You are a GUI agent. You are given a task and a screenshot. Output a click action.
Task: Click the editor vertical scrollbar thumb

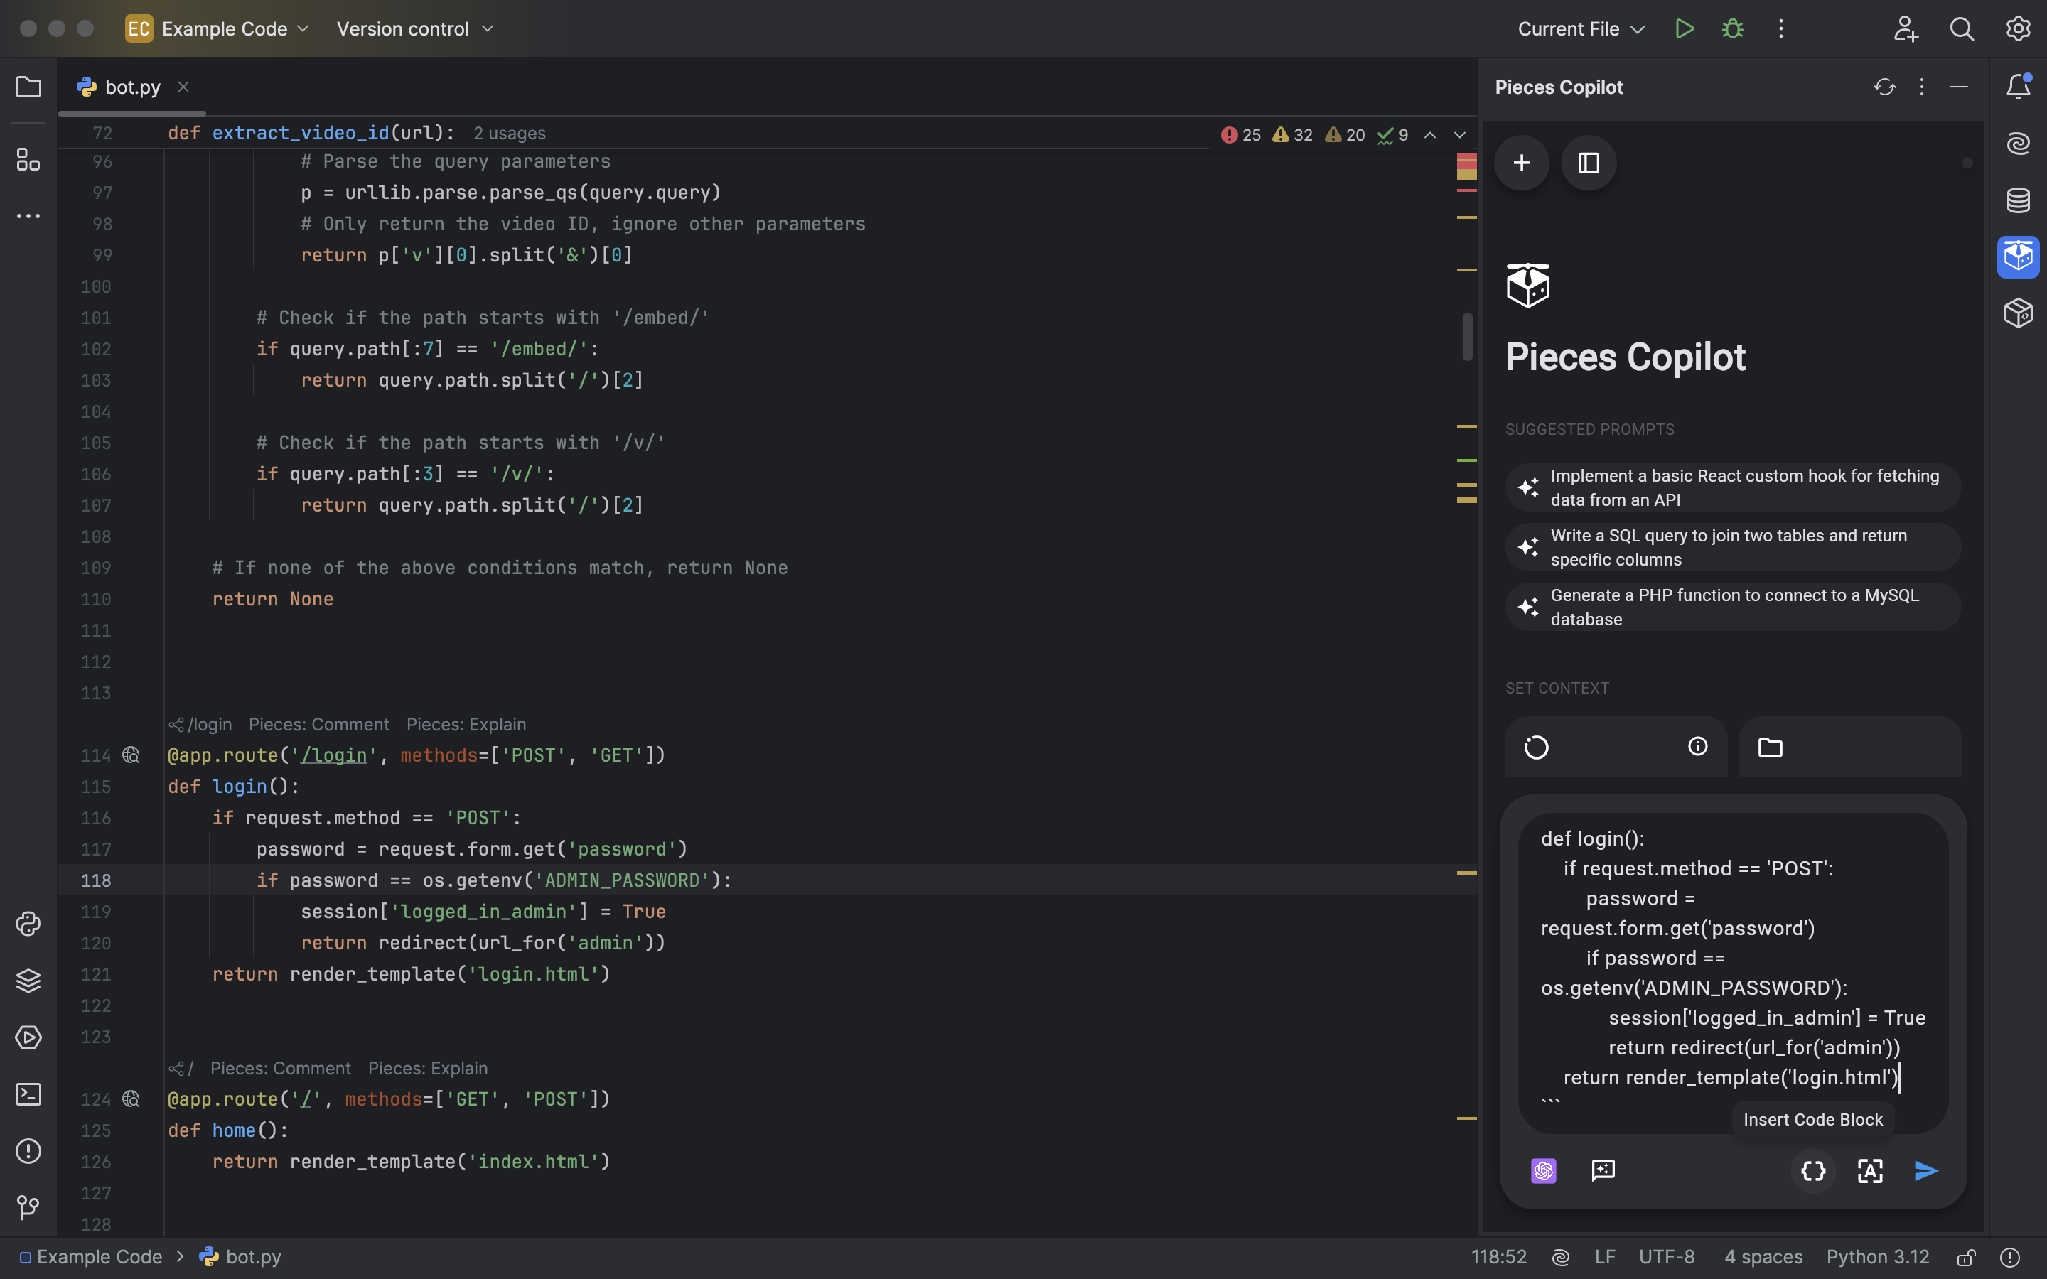click(1467, 337)
